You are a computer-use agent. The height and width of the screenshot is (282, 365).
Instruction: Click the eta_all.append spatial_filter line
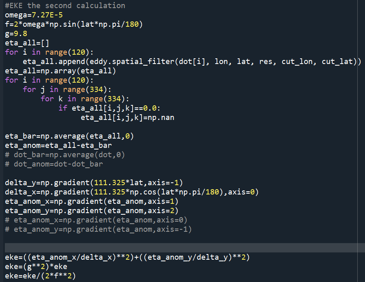click(x=192, y=61)
